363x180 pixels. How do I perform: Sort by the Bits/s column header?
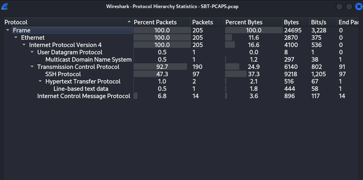click(x=323, y=22)
